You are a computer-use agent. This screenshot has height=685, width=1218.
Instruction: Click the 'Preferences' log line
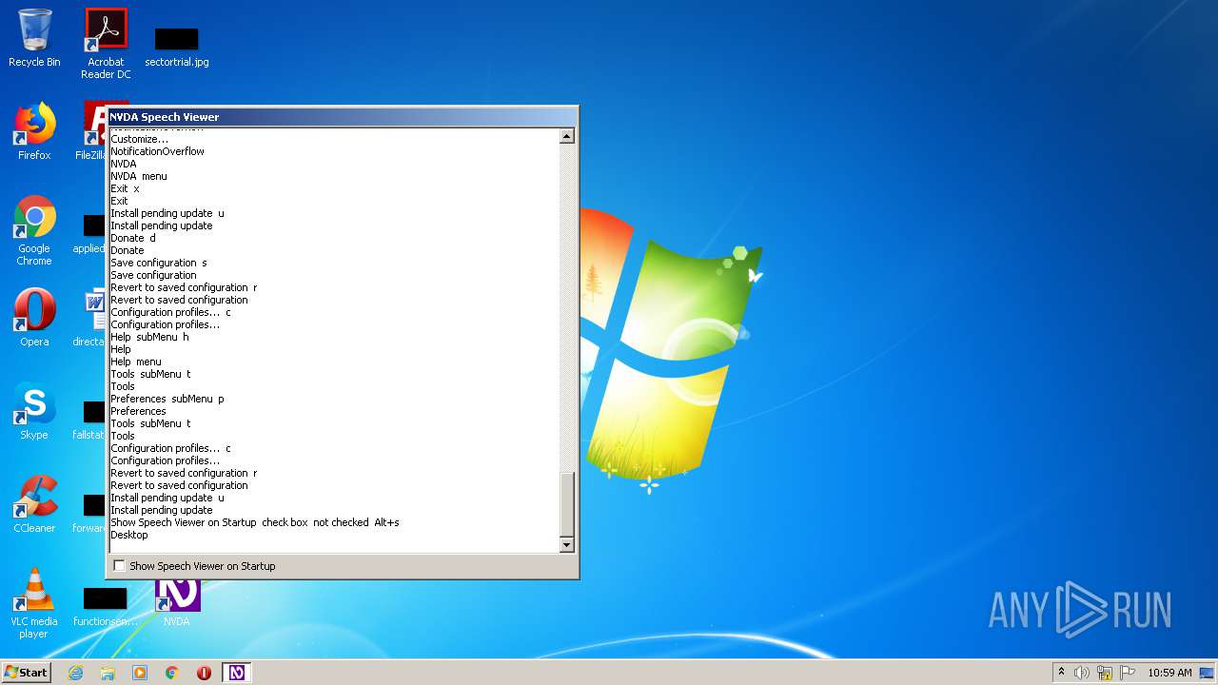[138, 411]
